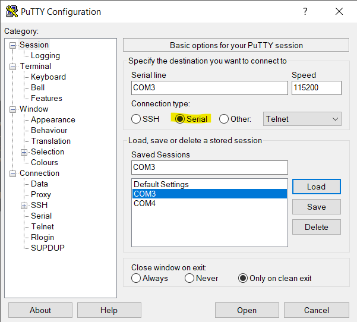Collapse the Terminal category node
The image size is (357, 322).
pyautogui.click(x=13, y=67)
